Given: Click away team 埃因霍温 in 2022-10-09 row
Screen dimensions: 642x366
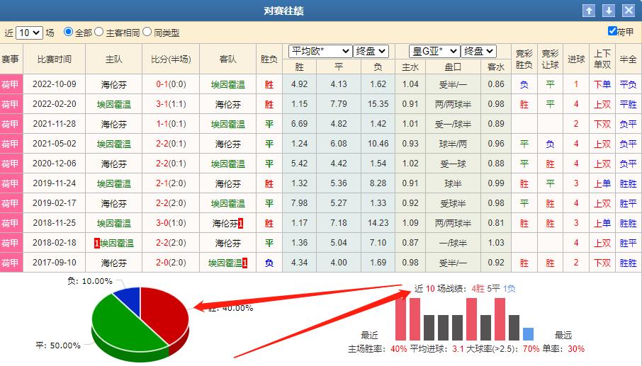Looking at the screenshot, I should click(x=228, y=85).
